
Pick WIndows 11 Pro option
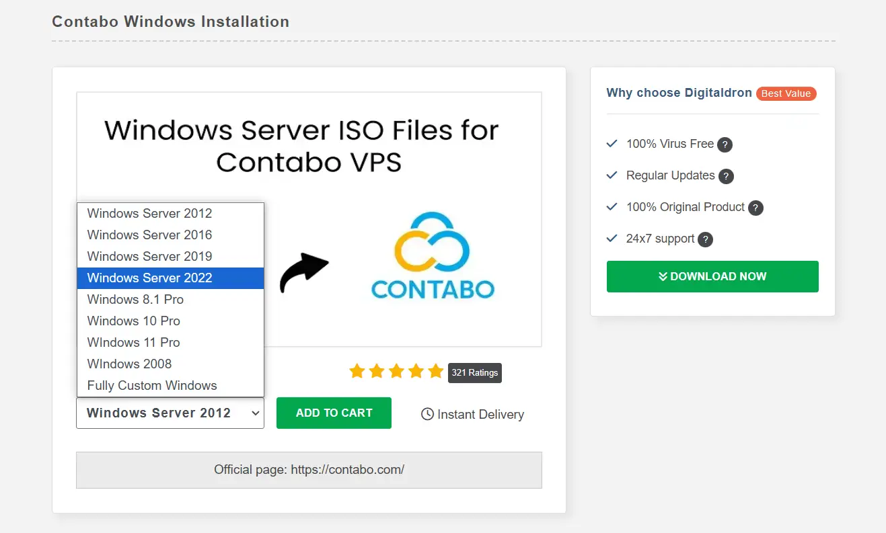170,343
